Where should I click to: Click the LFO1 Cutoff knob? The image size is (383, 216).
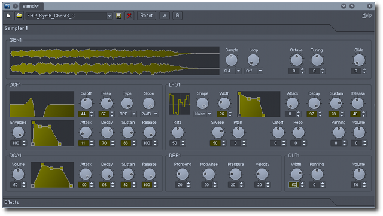[x=278, y=132]
